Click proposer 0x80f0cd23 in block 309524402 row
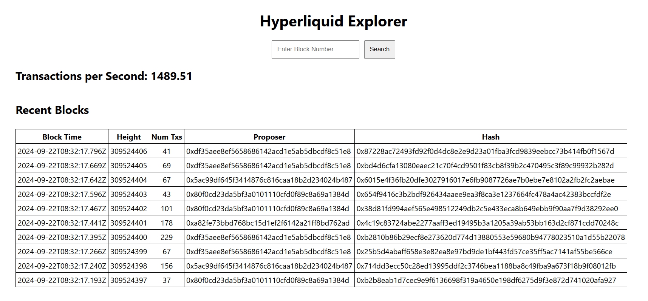Screen dimensions: 648x301 pos(268,209)
